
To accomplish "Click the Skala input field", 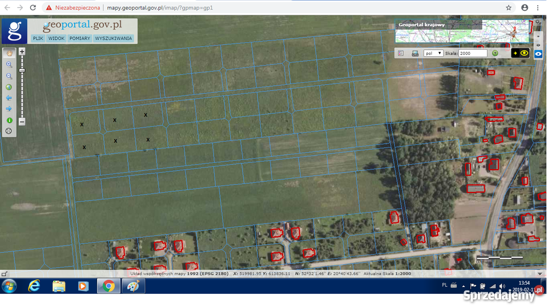I will [x=473, y=53].
